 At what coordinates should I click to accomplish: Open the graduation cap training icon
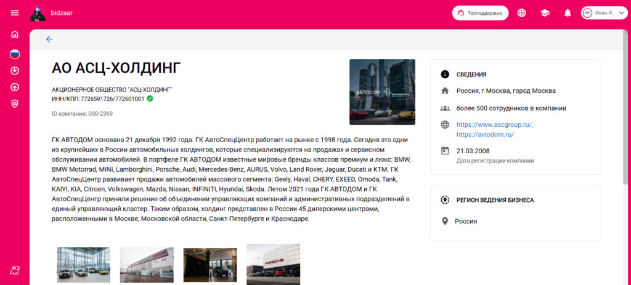point(545,13)
